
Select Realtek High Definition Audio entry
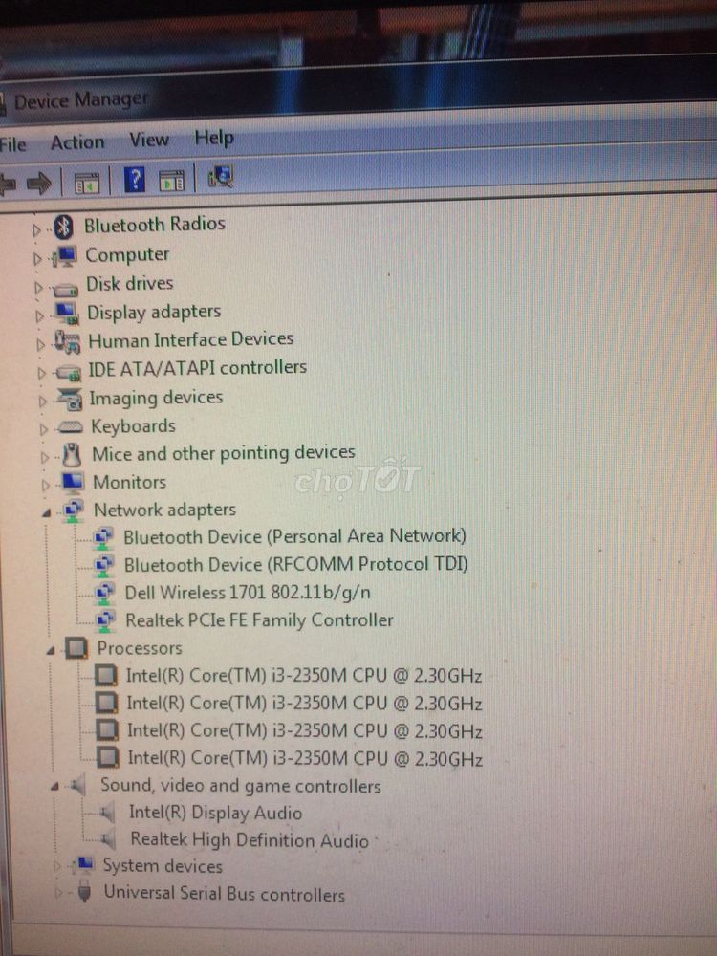(250, 840)
